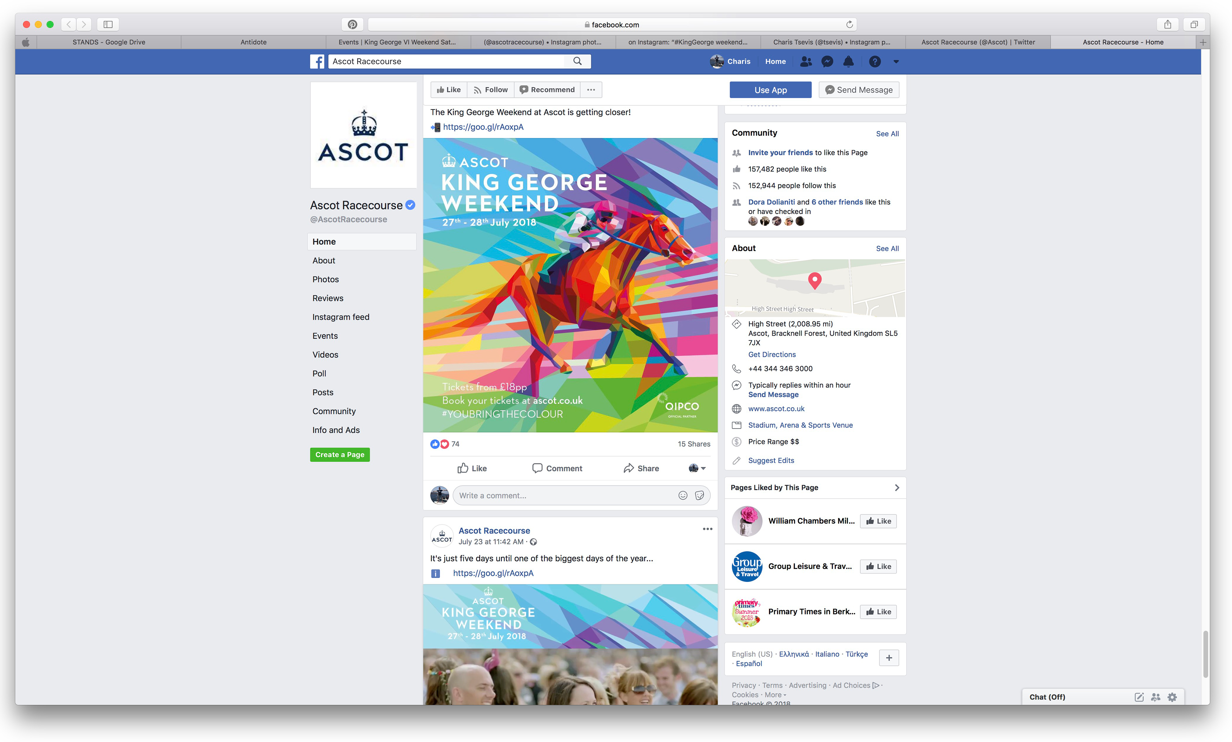1232x742 pixels.
Task: Click Create a Page button
Action: 339,455
